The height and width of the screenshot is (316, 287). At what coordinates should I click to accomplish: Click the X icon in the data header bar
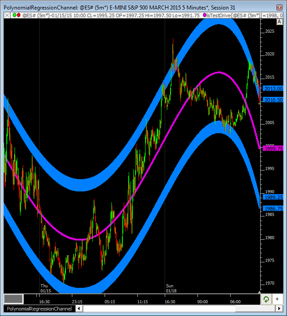pos(6,15)
